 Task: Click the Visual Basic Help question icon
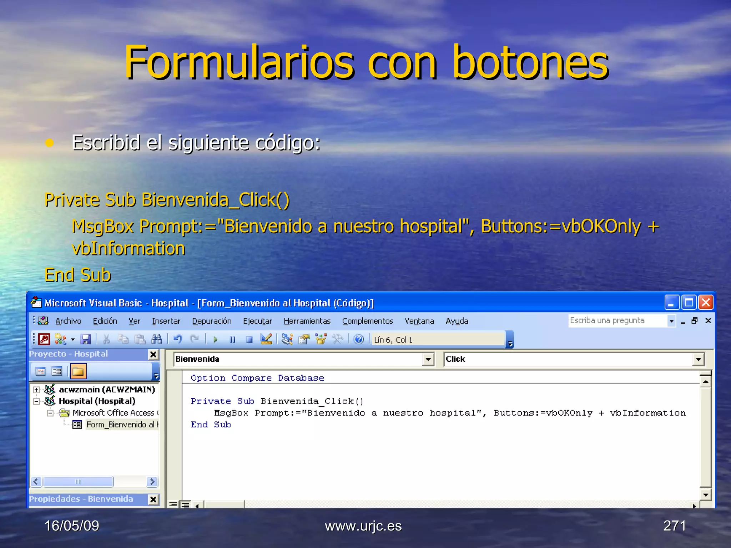click(359, 339)
